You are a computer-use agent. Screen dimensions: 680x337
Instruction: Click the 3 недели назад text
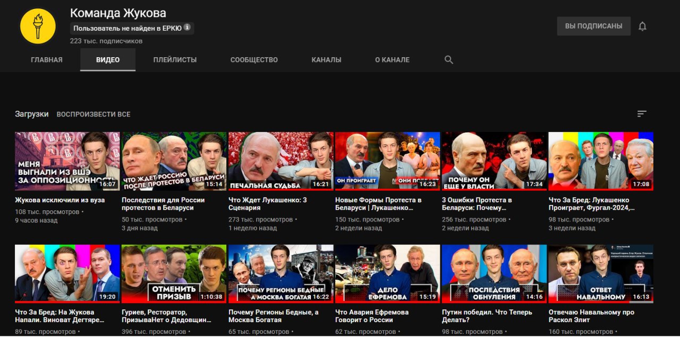572,228
